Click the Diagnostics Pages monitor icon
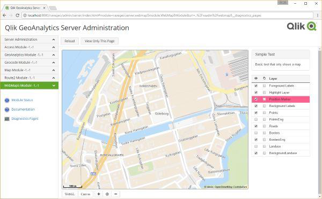 coord(7,119)
